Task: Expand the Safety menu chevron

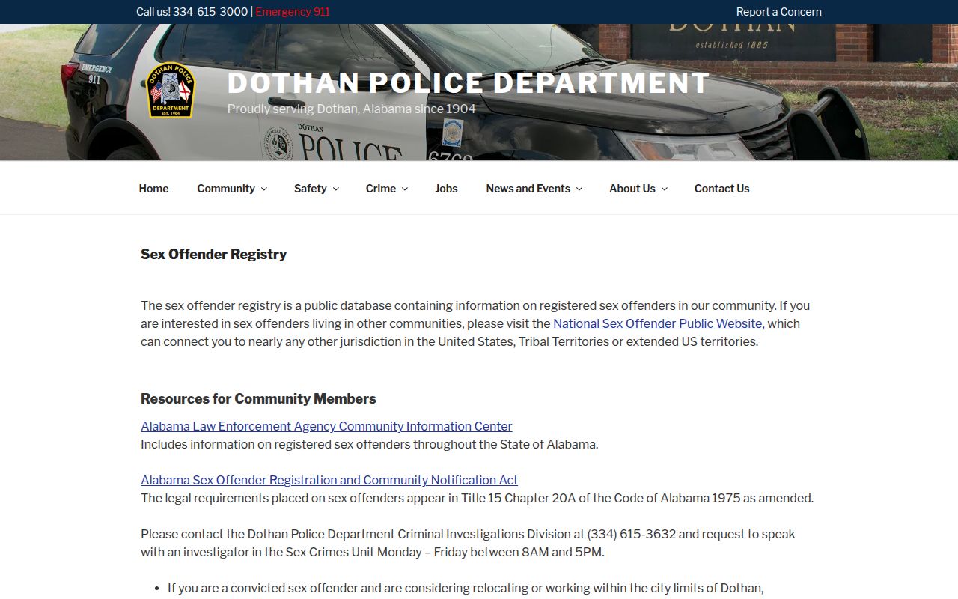Action: point(335,189)
